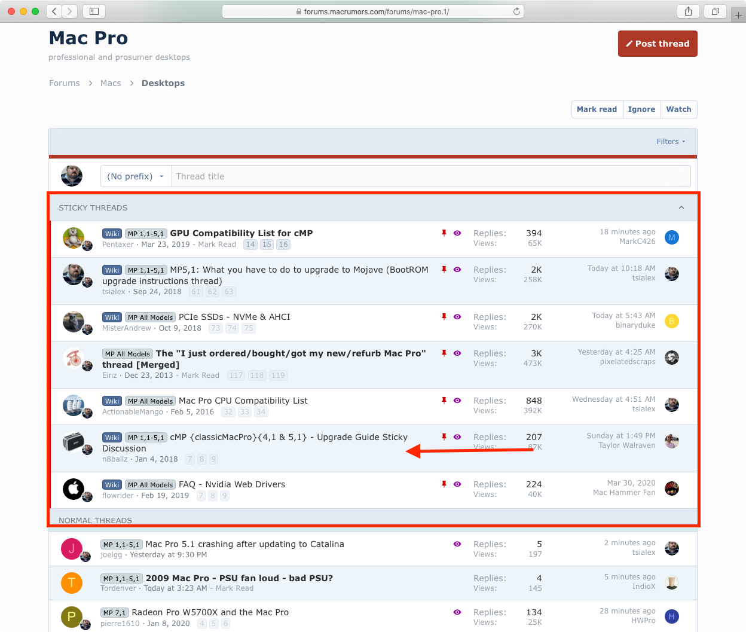Go back with Safari's back arrow
This screenshot has width=746, height=632.
[54, 11]
